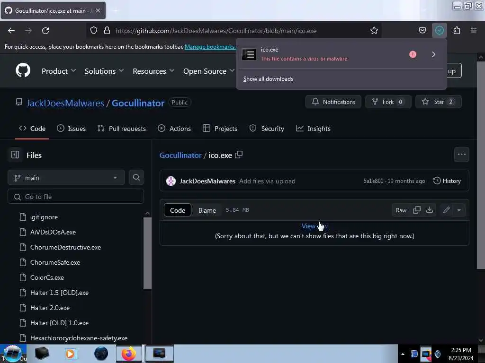Expand the Solutions menu
The image size is (485, 363).
[x=104, y=71]
